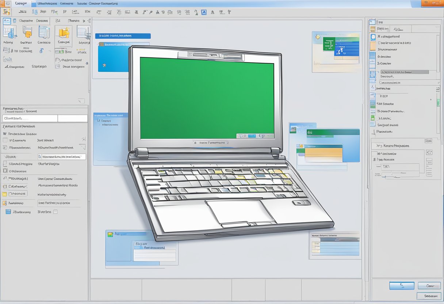The height and width of the screenshot is (304, 444).
Task: Click the large yellow folder ribbon icon
Action: [64, 33]
